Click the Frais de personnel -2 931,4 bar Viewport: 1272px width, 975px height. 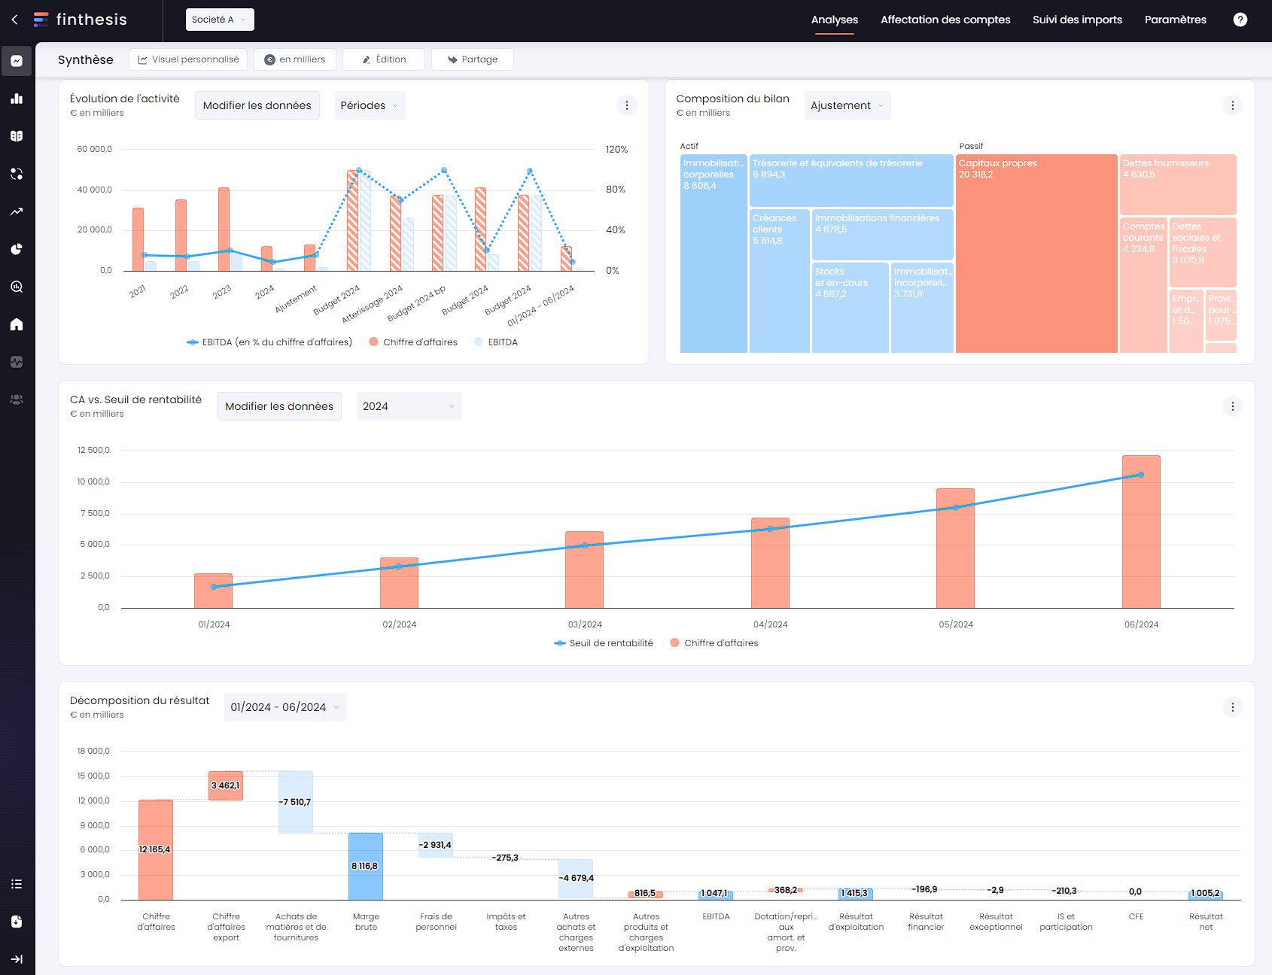tap(436, 845)
